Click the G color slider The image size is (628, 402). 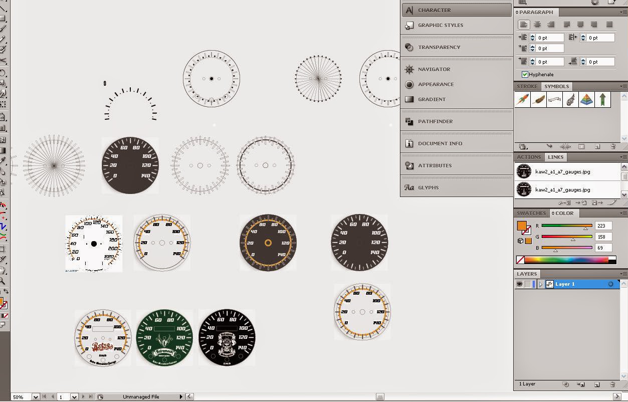click(x=566, y=237)
